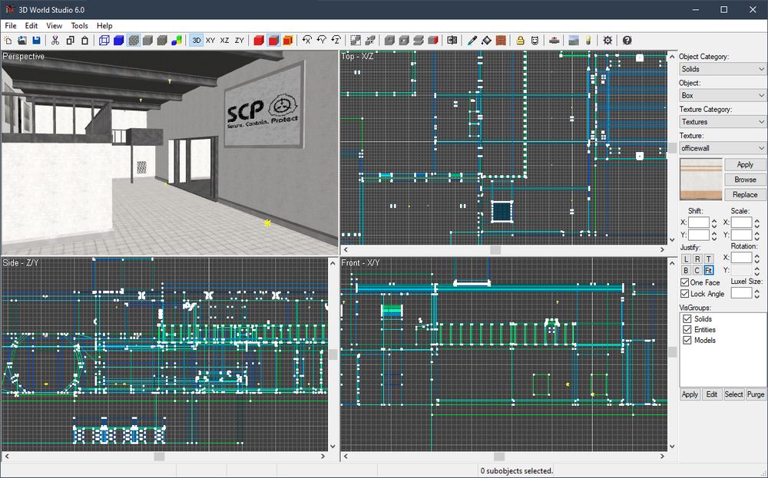Select the solid blue cube render mode

pos(118,40)
